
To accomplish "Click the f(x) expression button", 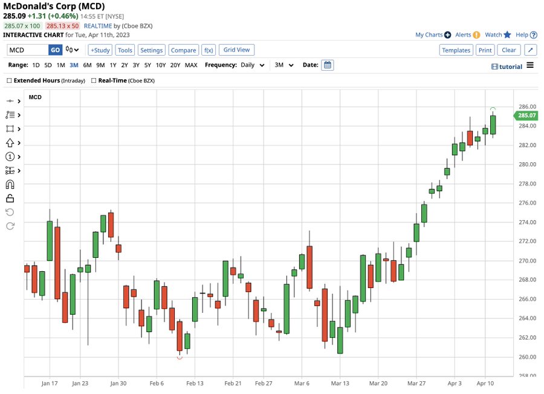I will click(x=209, y=50).
